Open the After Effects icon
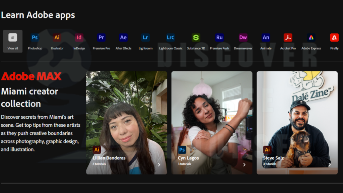 [x=123, y=38]
